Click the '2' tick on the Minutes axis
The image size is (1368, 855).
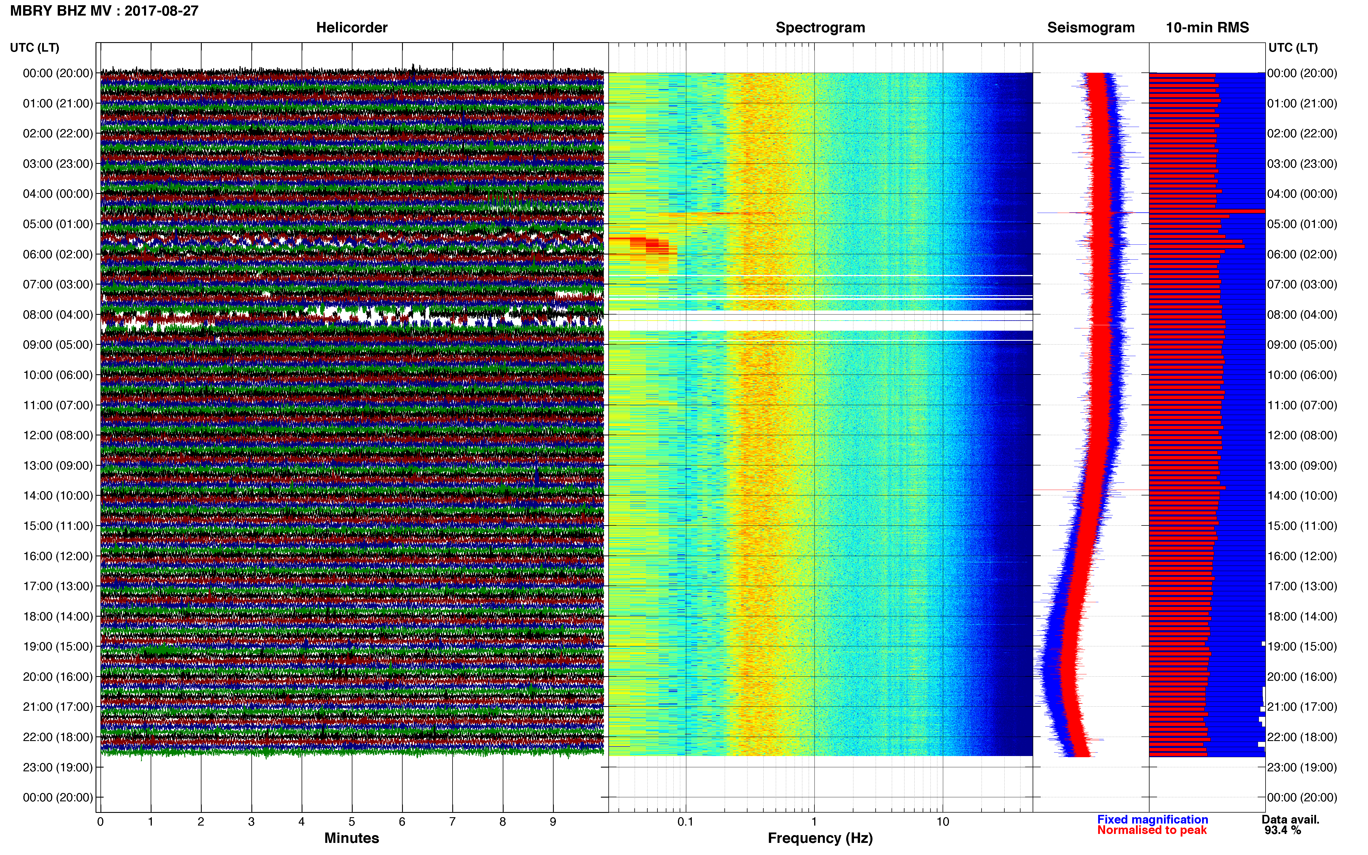pyautogui.click(x=201, y=822)
